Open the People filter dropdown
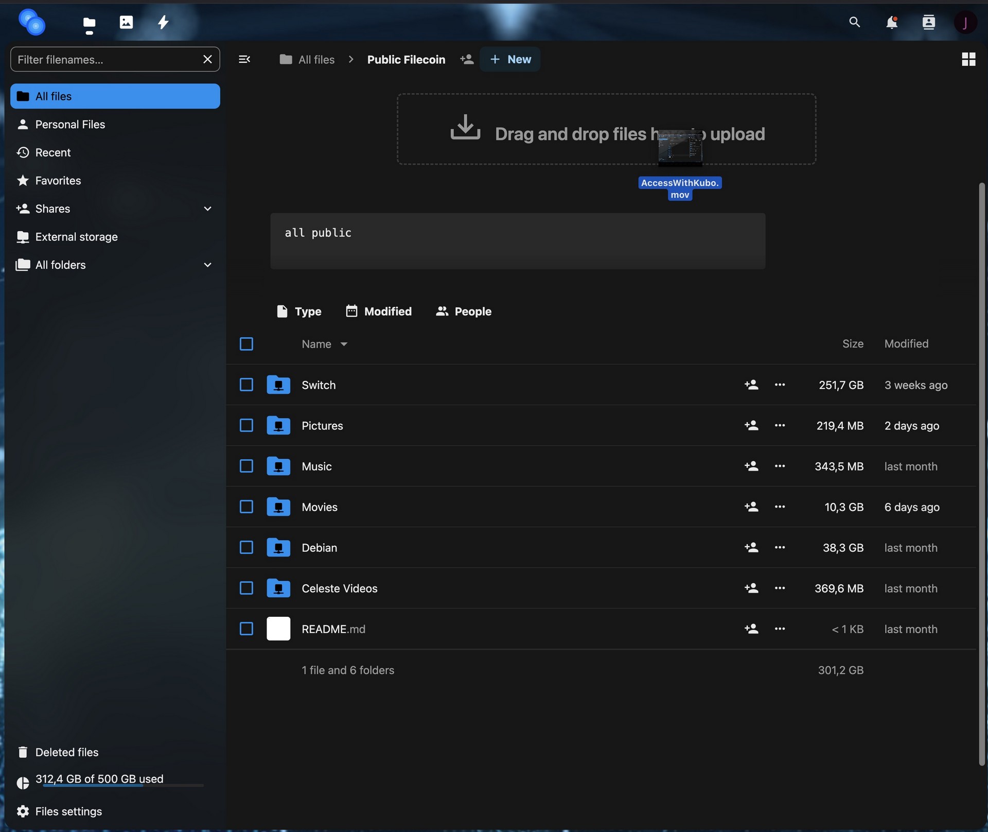The height and width of the screenshot is (832, 988). 464,311
